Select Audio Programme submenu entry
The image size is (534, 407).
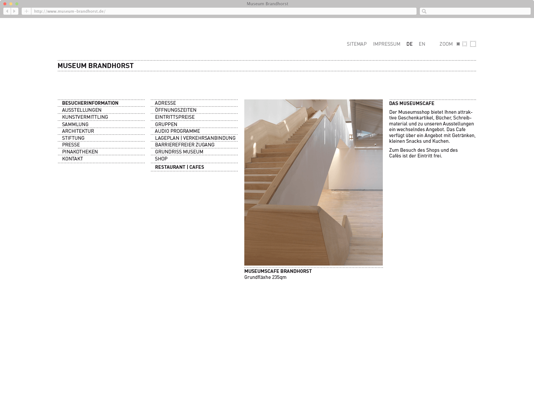tap(177, 131)
